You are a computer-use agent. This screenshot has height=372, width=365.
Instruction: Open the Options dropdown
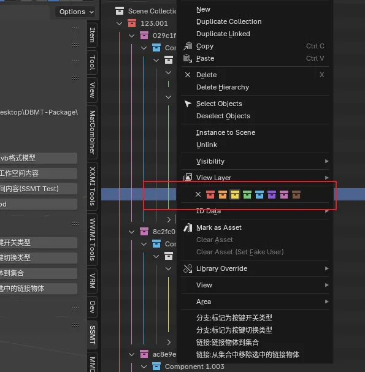pos(75,12)
